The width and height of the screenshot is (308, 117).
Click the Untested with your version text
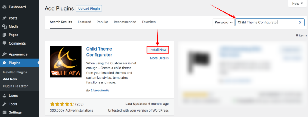tap(138, 110)
